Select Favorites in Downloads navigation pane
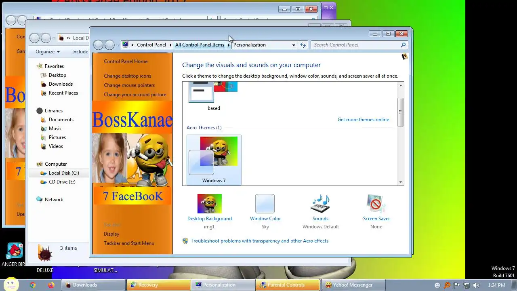This screenshot has height=291, width=517. tap(54, 66)
